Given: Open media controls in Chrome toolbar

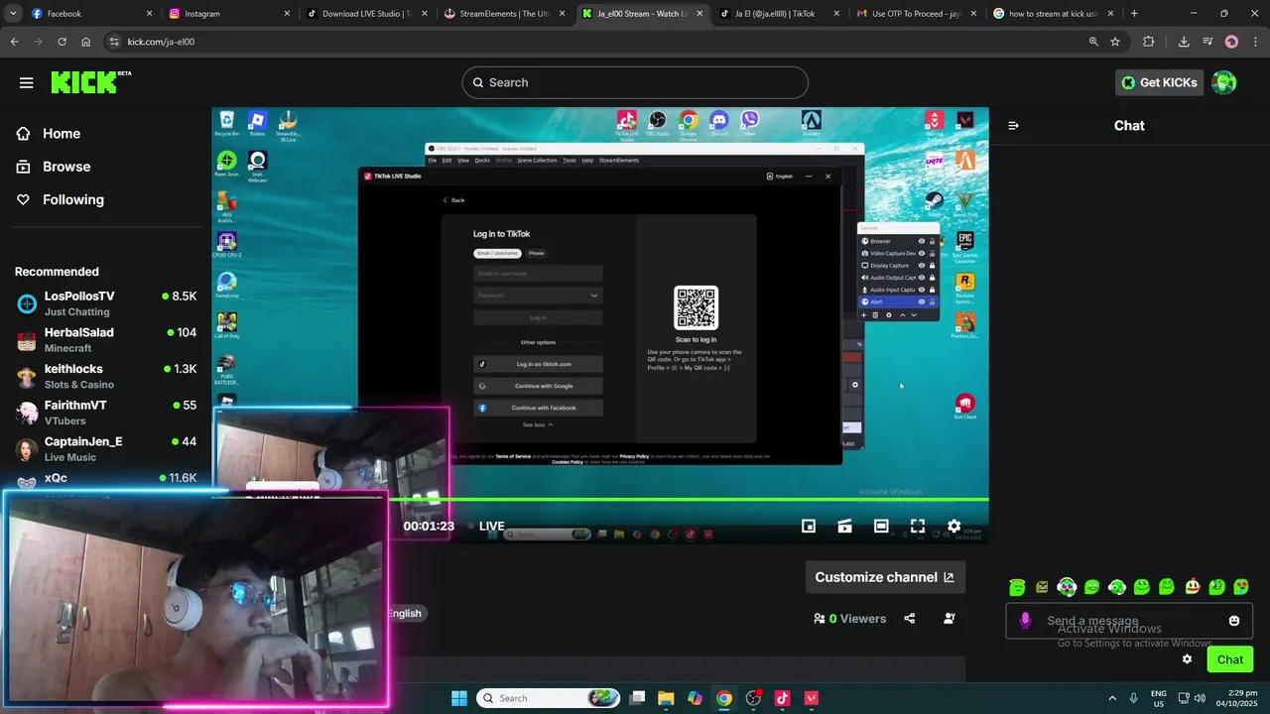Looking at the screenshot, I should tap(1207, 42).
